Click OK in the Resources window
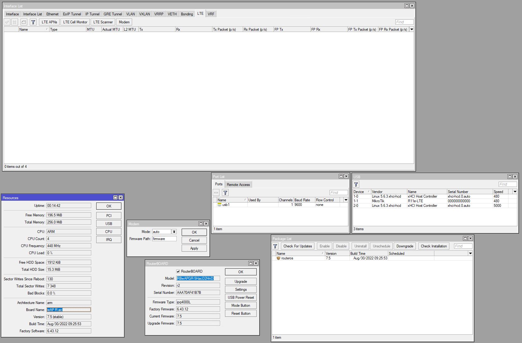Image resolution: width=522 pixels, height=343 pixels. click(109, 206)
